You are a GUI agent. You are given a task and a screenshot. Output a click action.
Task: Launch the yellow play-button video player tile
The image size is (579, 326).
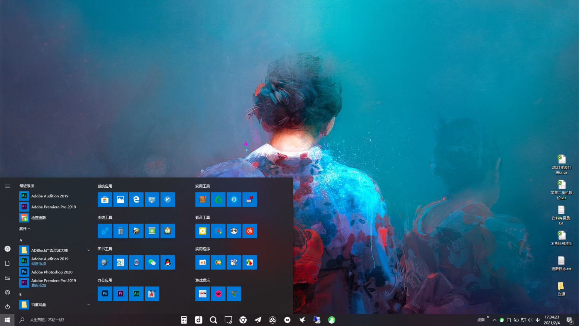[x=203, y=231]
